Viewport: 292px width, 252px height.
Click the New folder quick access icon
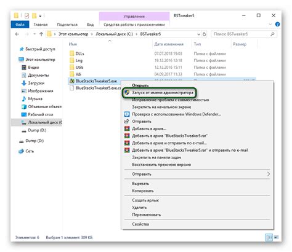[x=34, y=15]
